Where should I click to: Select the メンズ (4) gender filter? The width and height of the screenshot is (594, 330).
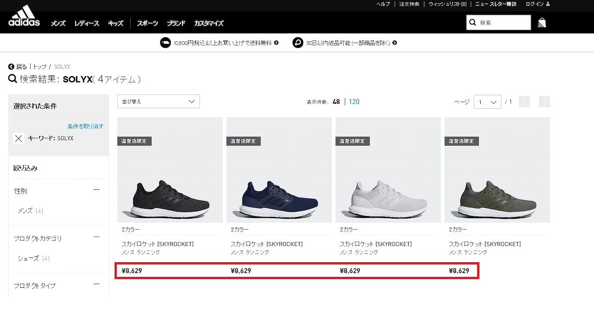(30, 211)
